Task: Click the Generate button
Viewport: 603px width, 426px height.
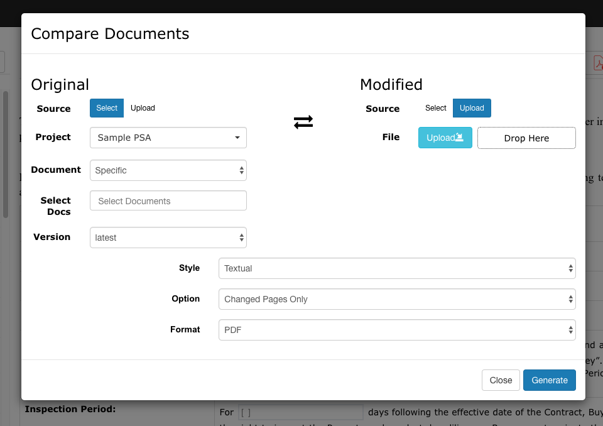Action: point(549,380)
